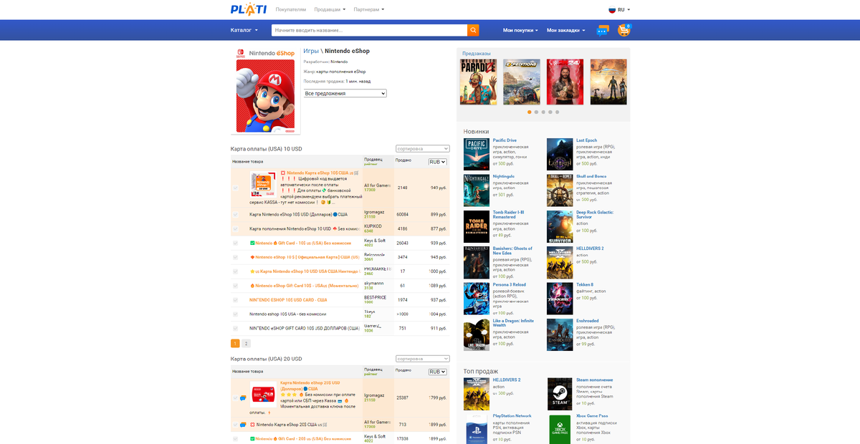The width and height of the screenshot is (860, 444).
Task: Open NINTENDO ESHOP 10$ USD CARD - США offer
Action: 288,300
